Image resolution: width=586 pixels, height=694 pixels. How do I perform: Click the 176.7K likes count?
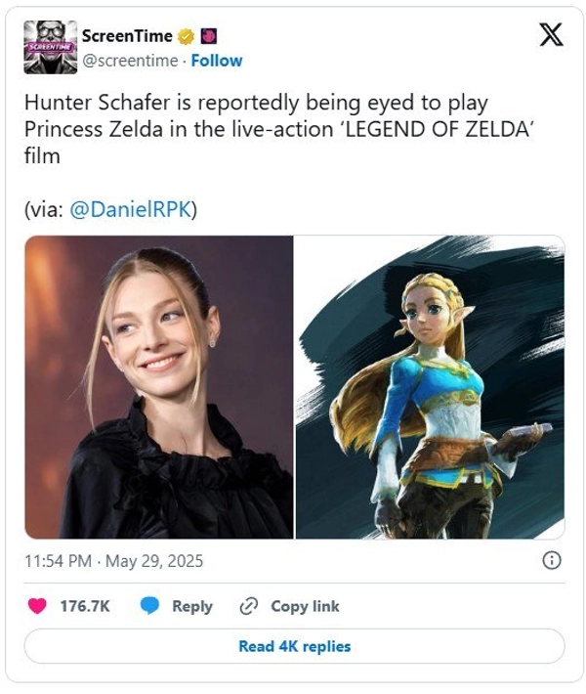tap(85, 606)
